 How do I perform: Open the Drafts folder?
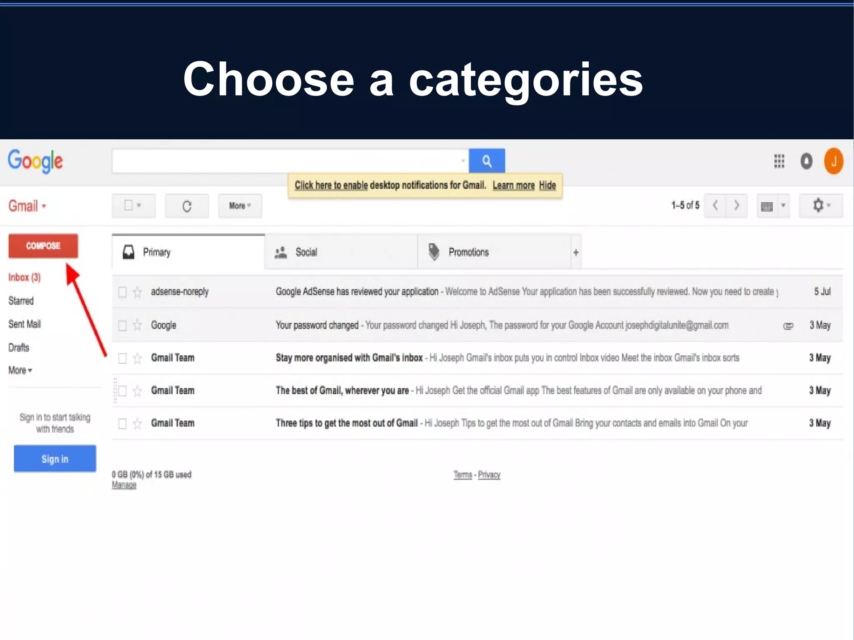click(19, 347)
